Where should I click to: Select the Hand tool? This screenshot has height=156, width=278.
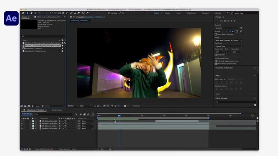pos(31,13)
